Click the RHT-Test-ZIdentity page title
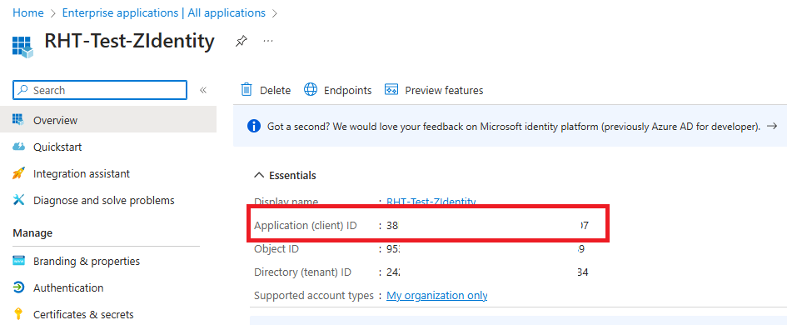The image size is (787, 325). 129,41
